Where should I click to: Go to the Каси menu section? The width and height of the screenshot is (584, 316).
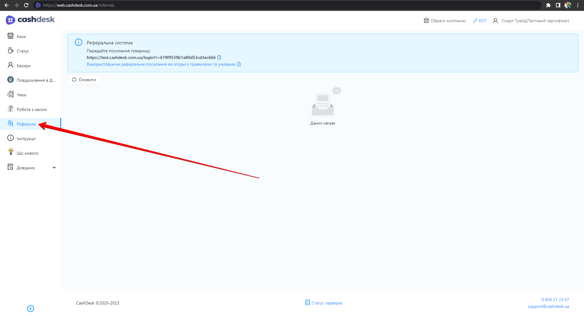point(21,36)
